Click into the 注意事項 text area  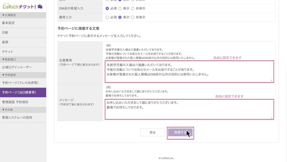(x=189, y=72)
